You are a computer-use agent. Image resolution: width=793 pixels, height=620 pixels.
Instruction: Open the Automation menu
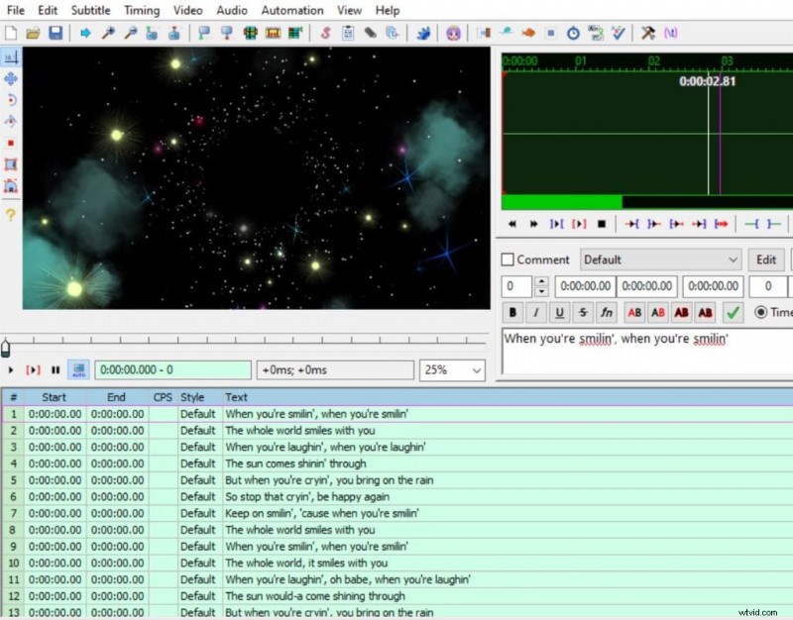(291, 10)
